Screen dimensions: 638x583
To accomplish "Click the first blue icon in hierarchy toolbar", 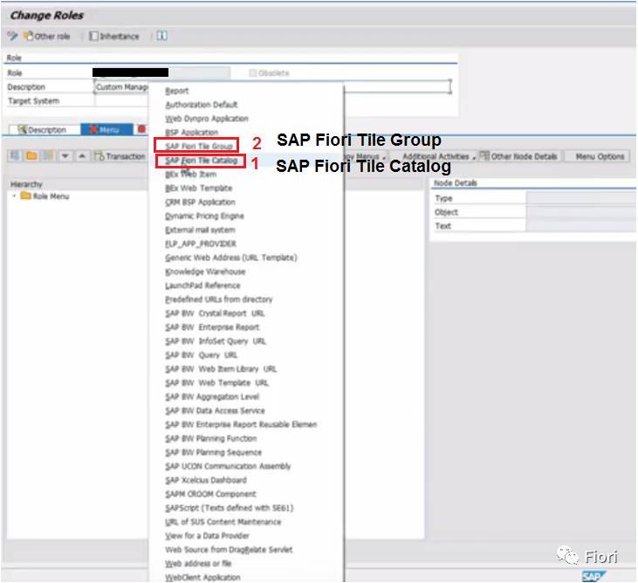I will tap(15, 156).
